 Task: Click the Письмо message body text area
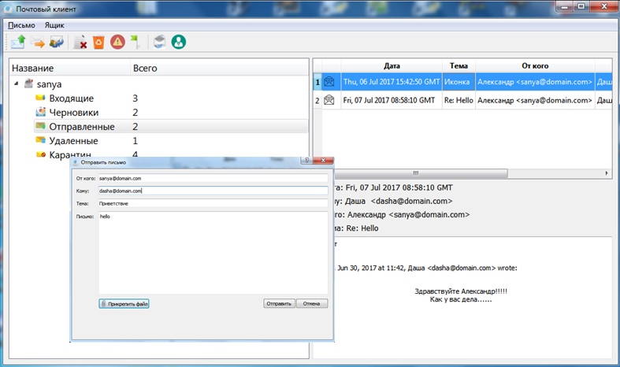[213, 253]
